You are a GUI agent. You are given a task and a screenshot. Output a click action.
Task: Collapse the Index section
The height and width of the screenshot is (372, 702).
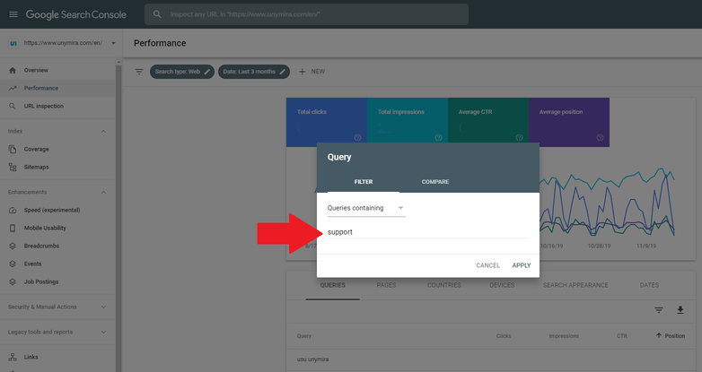(103, 131)
